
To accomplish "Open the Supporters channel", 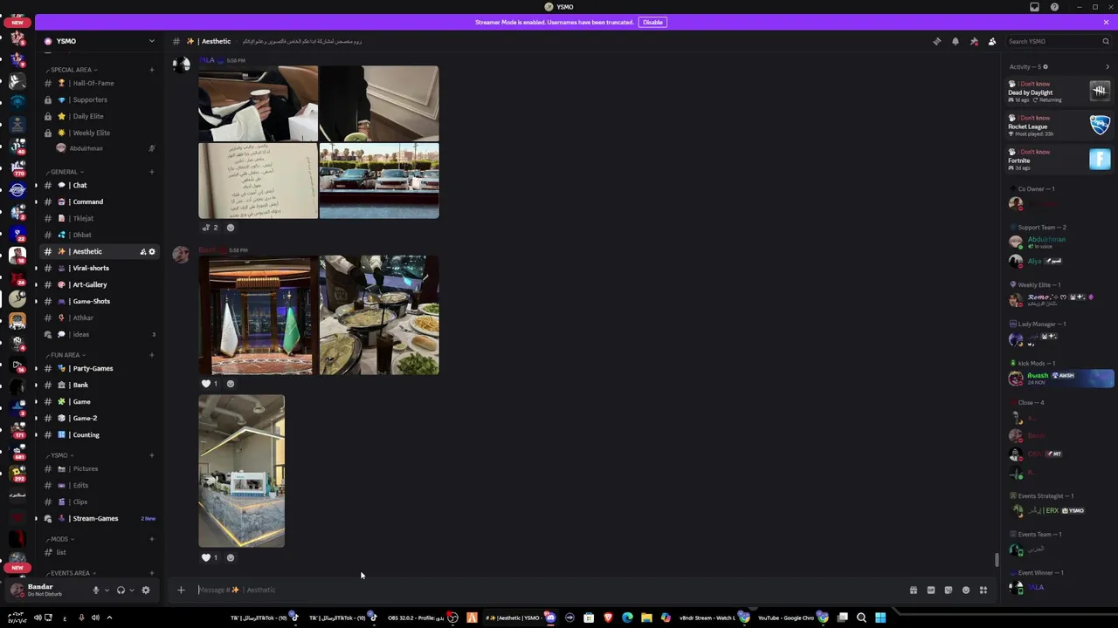I will tap(100, 99).
